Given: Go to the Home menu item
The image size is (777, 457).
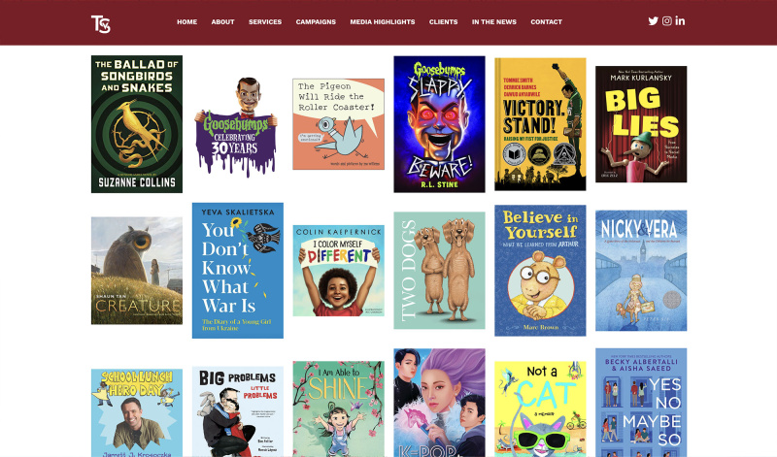Looking at the screenshot, I should tap(186, 21).
